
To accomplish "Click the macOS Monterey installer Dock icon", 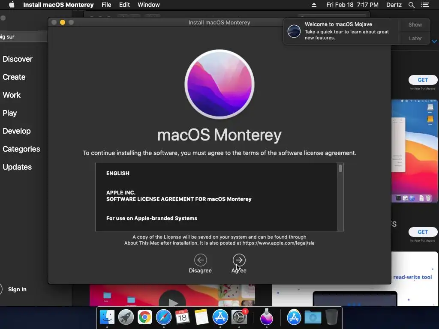I will [267, 317].
